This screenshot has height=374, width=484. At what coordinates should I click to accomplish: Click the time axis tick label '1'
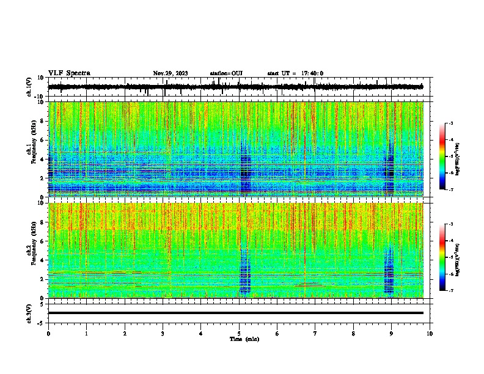click(x=86, y=334)
